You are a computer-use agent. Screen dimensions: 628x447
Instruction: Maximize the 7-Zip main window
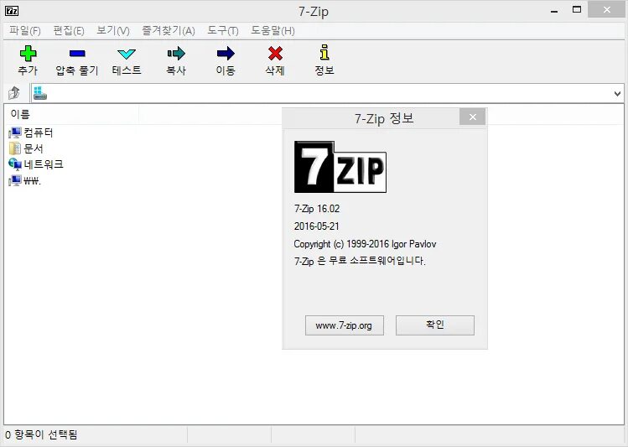pyautogui.click(x=577, y=10)
